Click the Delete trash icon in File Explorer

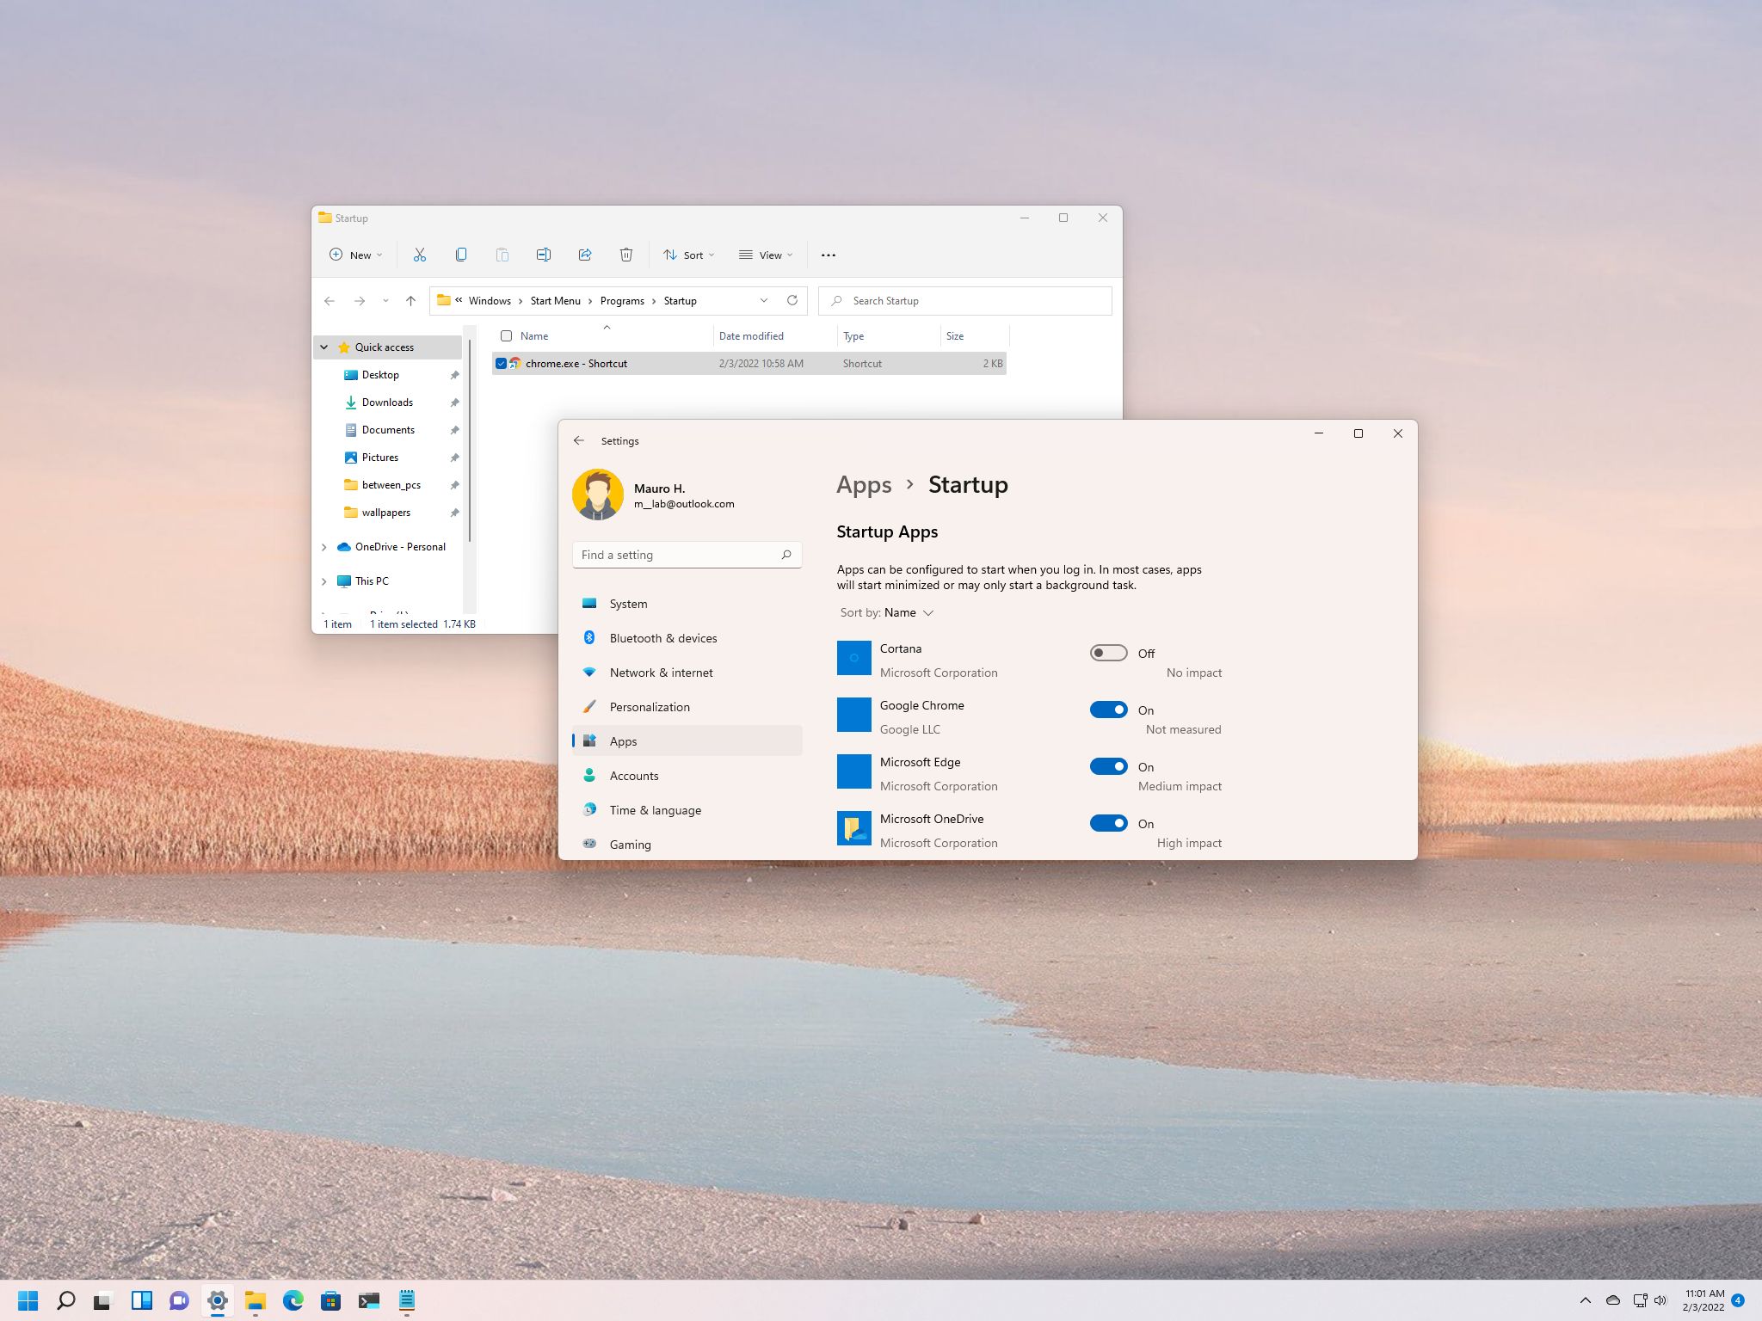click(x=626, y=255)
